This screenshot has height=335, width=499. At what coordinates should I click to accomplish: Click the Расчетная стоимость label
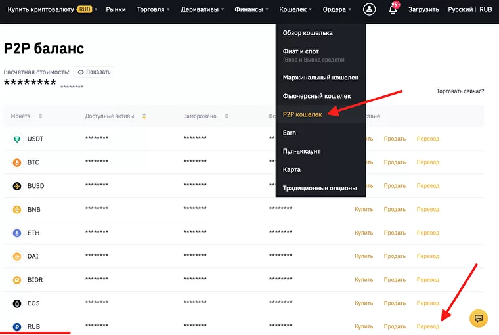coord(36,72)
